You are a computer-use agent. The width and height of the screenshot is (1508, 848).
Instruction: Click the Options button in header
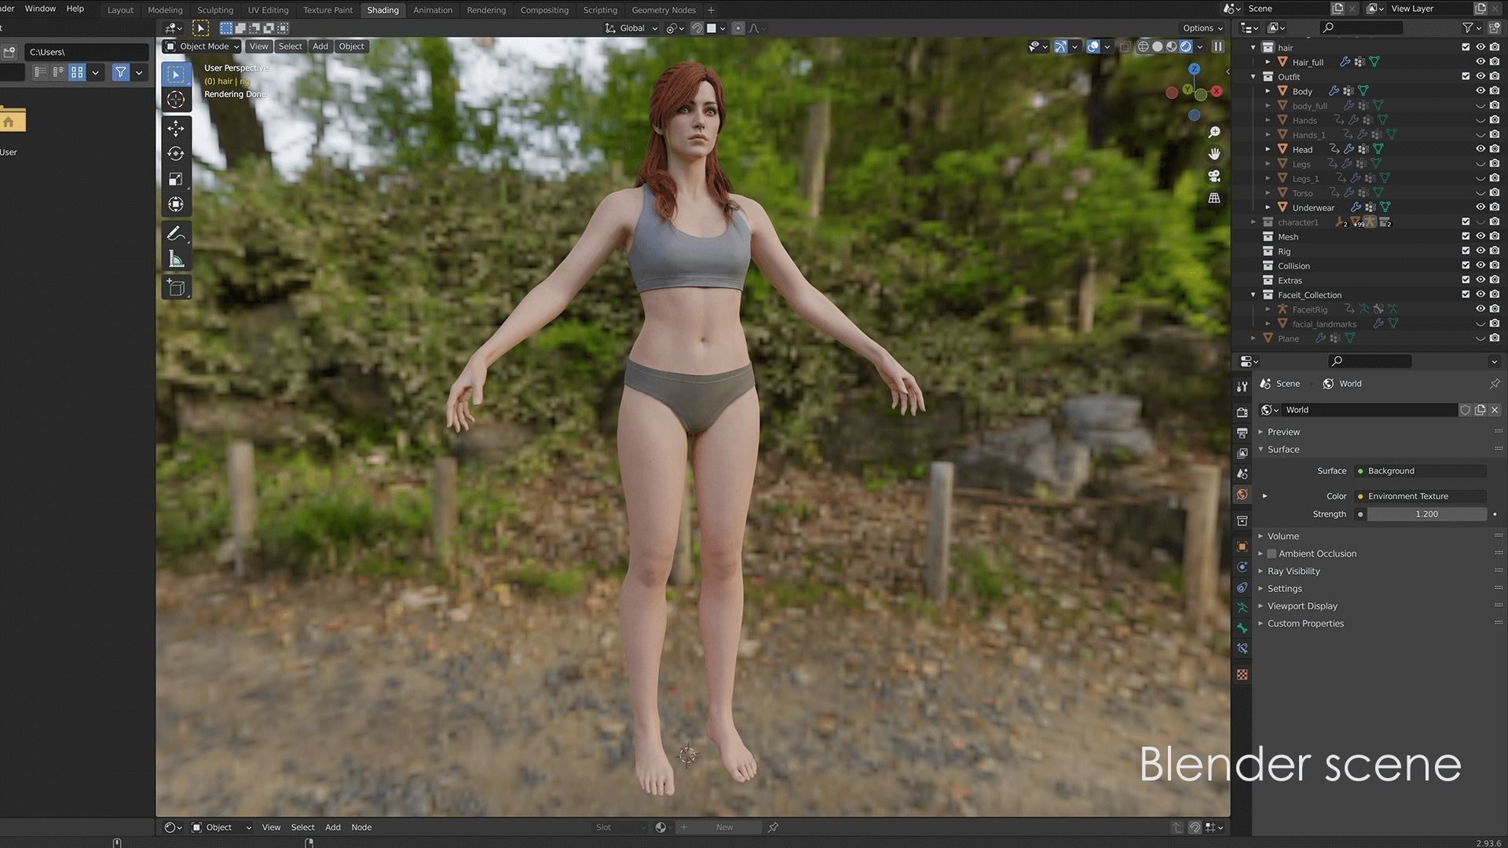[x=1202, y=28]
